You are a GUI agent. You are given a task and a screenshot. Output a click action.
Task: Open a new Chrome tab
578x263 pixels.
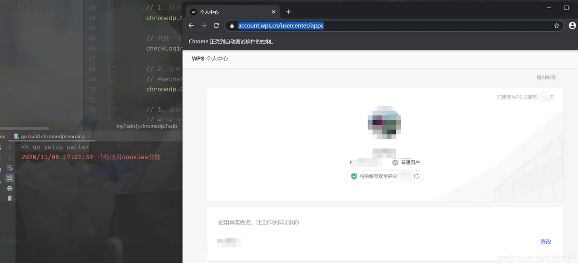pos(289,12)
